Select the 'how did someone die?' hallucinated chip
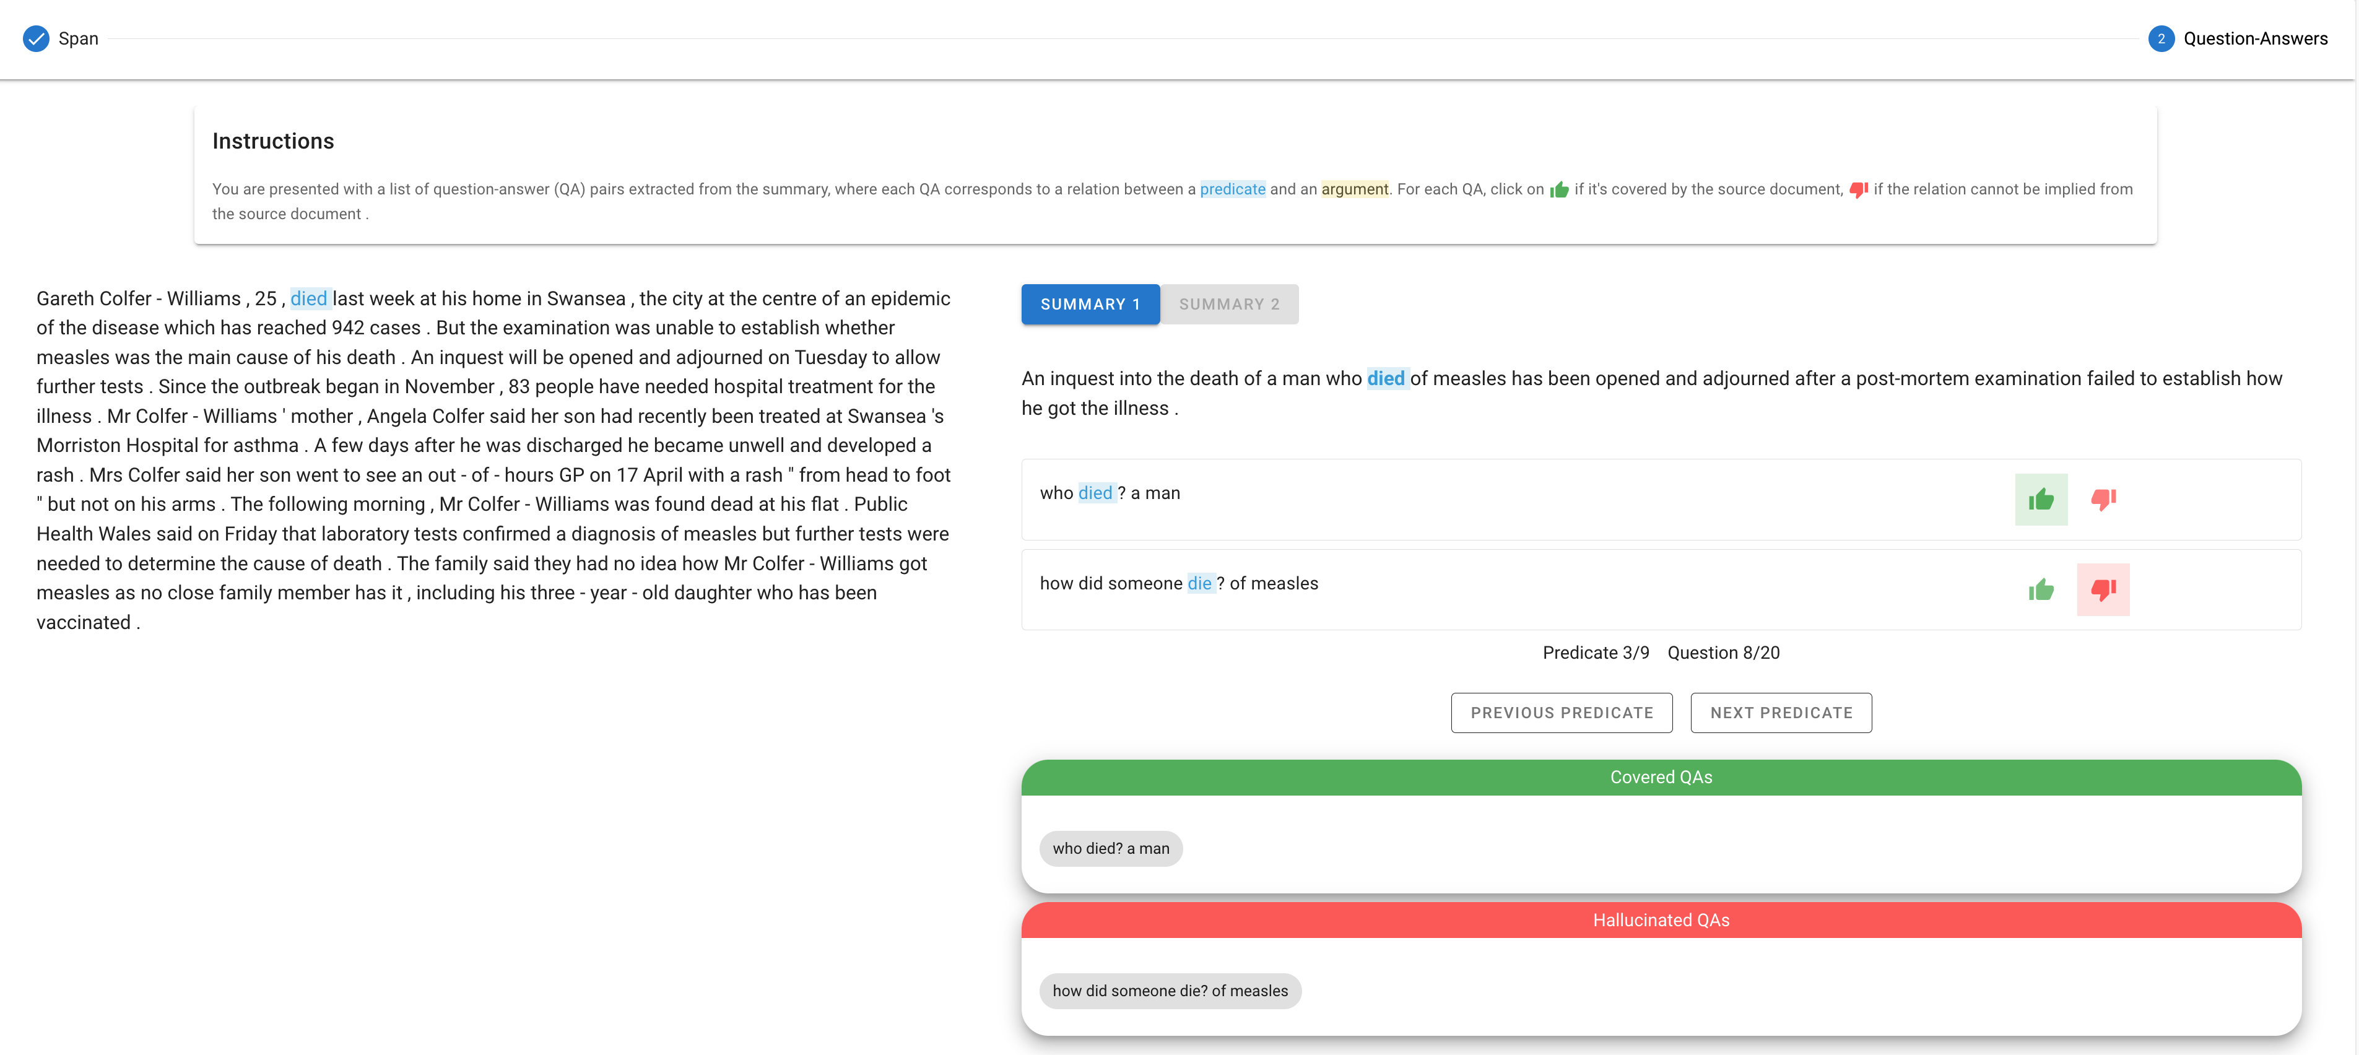The height and width of the screenshot is (1055, 2359). (x=1170, y=991)
